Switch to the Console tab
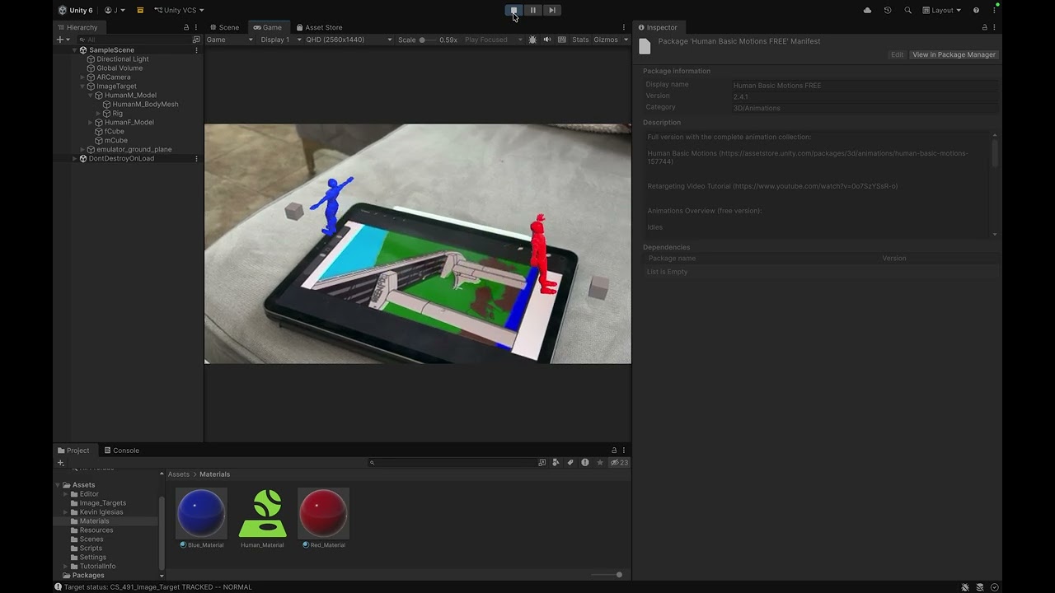 click(x=122, y=451)
